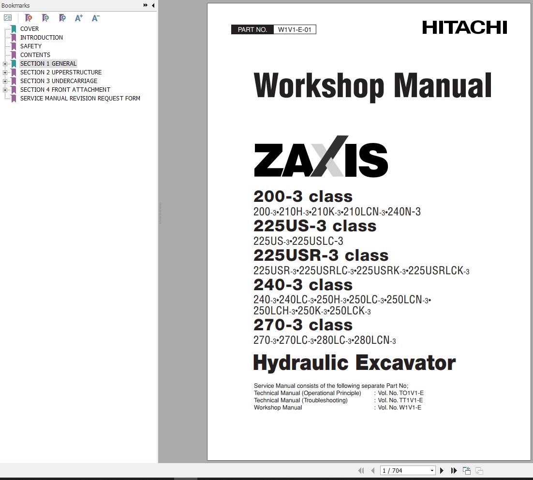Click the COVER bookmark ribbon icon
Screen dimensions: 533x480
coord(14,29)
